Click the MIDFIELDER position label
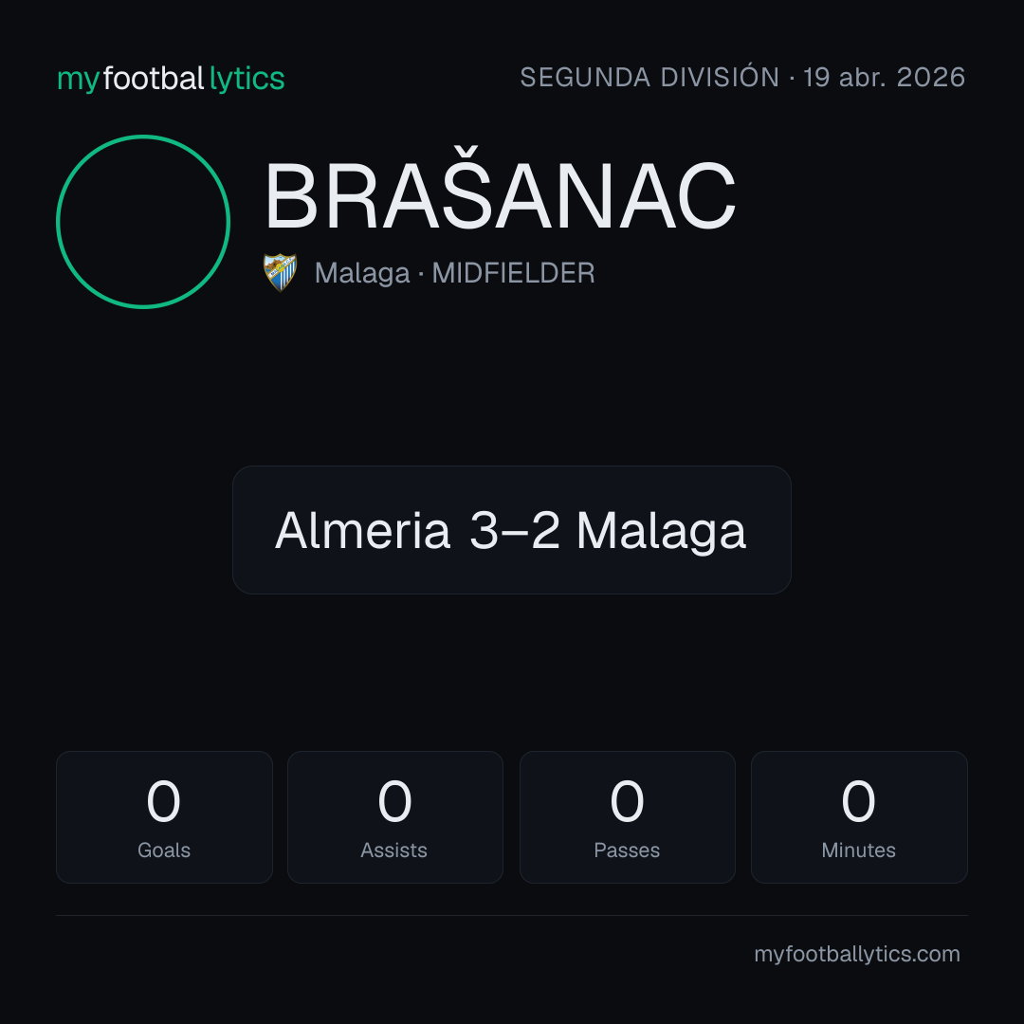Viewport: 1024px width, 1024px height. pos(513,273)
